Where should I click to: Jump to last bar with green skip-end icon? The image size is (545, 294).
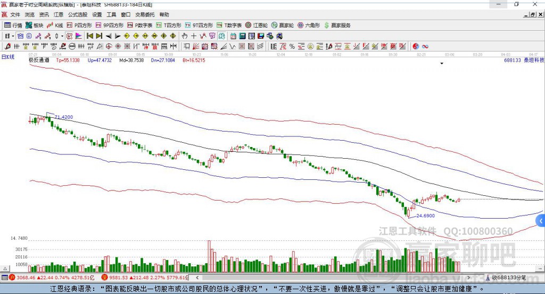point(99,36)
